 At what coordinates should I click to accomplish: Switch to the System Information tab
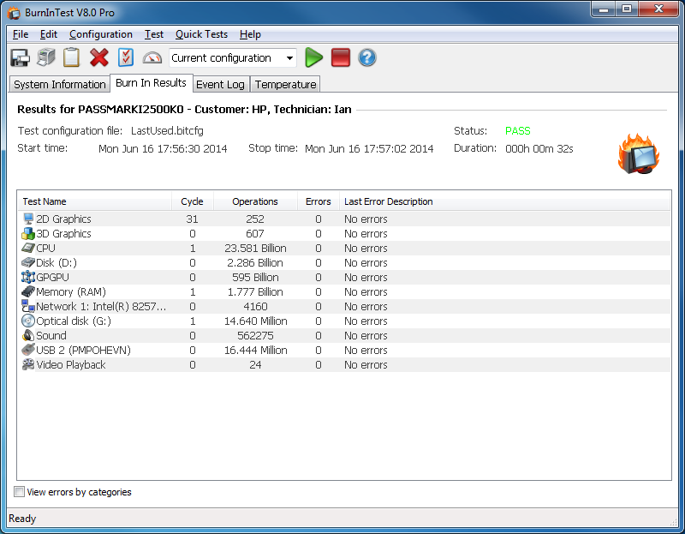point(59,84)
